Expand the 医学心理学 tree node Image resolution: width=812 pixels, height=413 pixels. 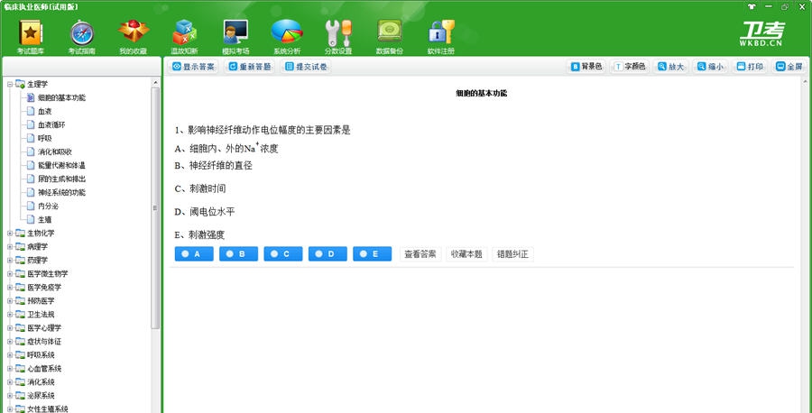(x=10, y=327)
